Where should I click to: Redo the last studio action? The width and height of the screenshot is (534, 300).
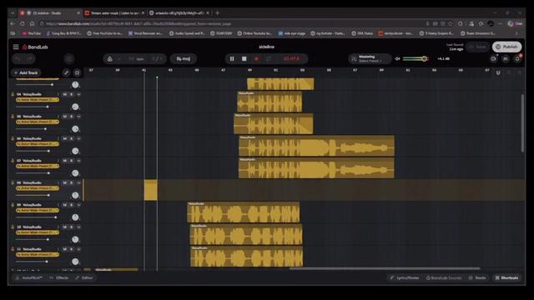click(x=30, y=59)
